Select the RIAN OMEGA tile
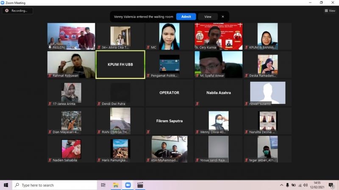The height and width of the screenshot is (190, 339). 120,121
